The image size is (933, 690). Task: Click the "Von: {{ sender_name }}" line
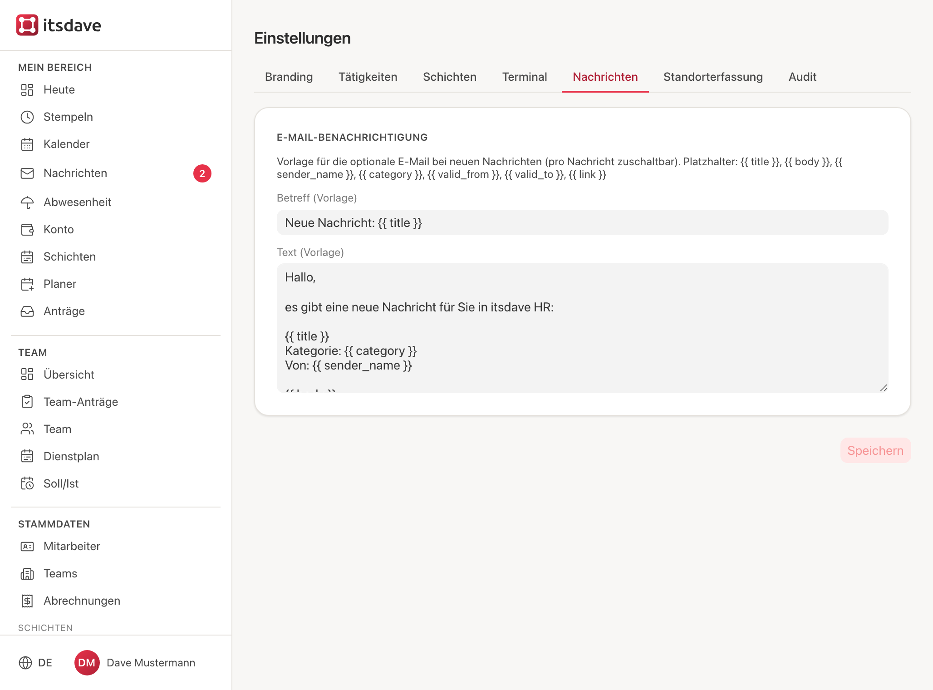click(349, 365)
